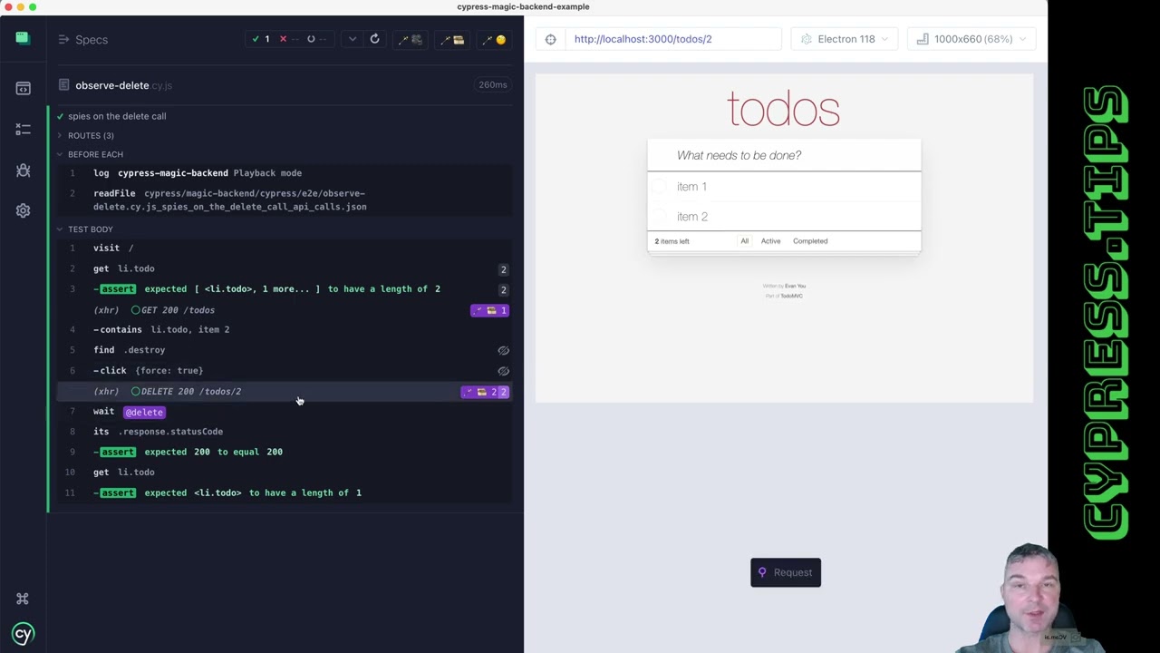The width and height of the screenshot is (1160, 653).
Task: Click the 'What needs to be done?' input
Action: pyautogui.click(x=784, y=155)
